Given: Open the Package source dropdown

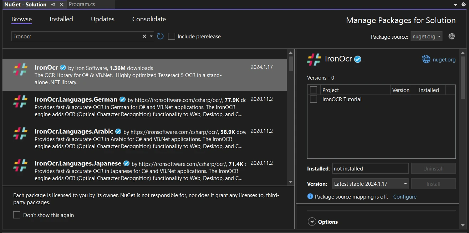Looking at the screenshot, I should [427, 36].
